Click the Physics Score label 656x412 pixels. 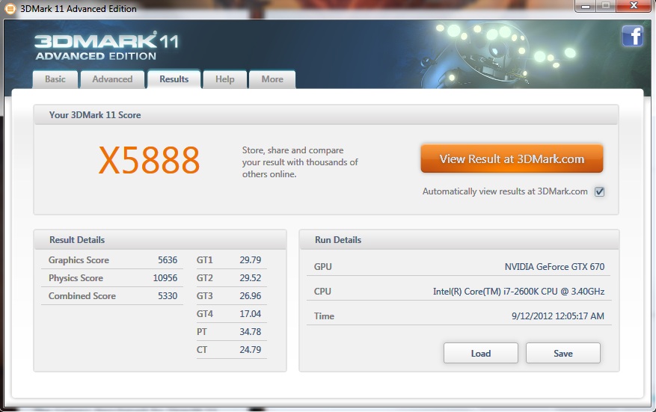[76, 278]
